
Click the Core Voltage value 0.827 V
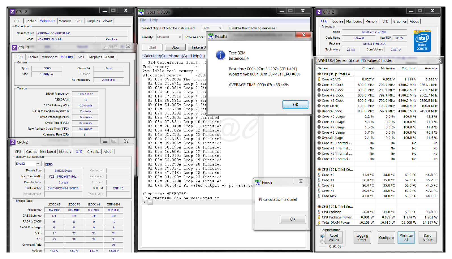[x=395, y=50]
